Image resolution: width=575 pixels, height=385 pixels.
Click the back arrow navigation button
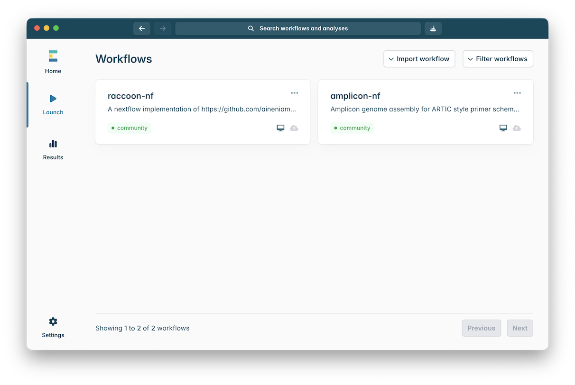click(142, 28)
